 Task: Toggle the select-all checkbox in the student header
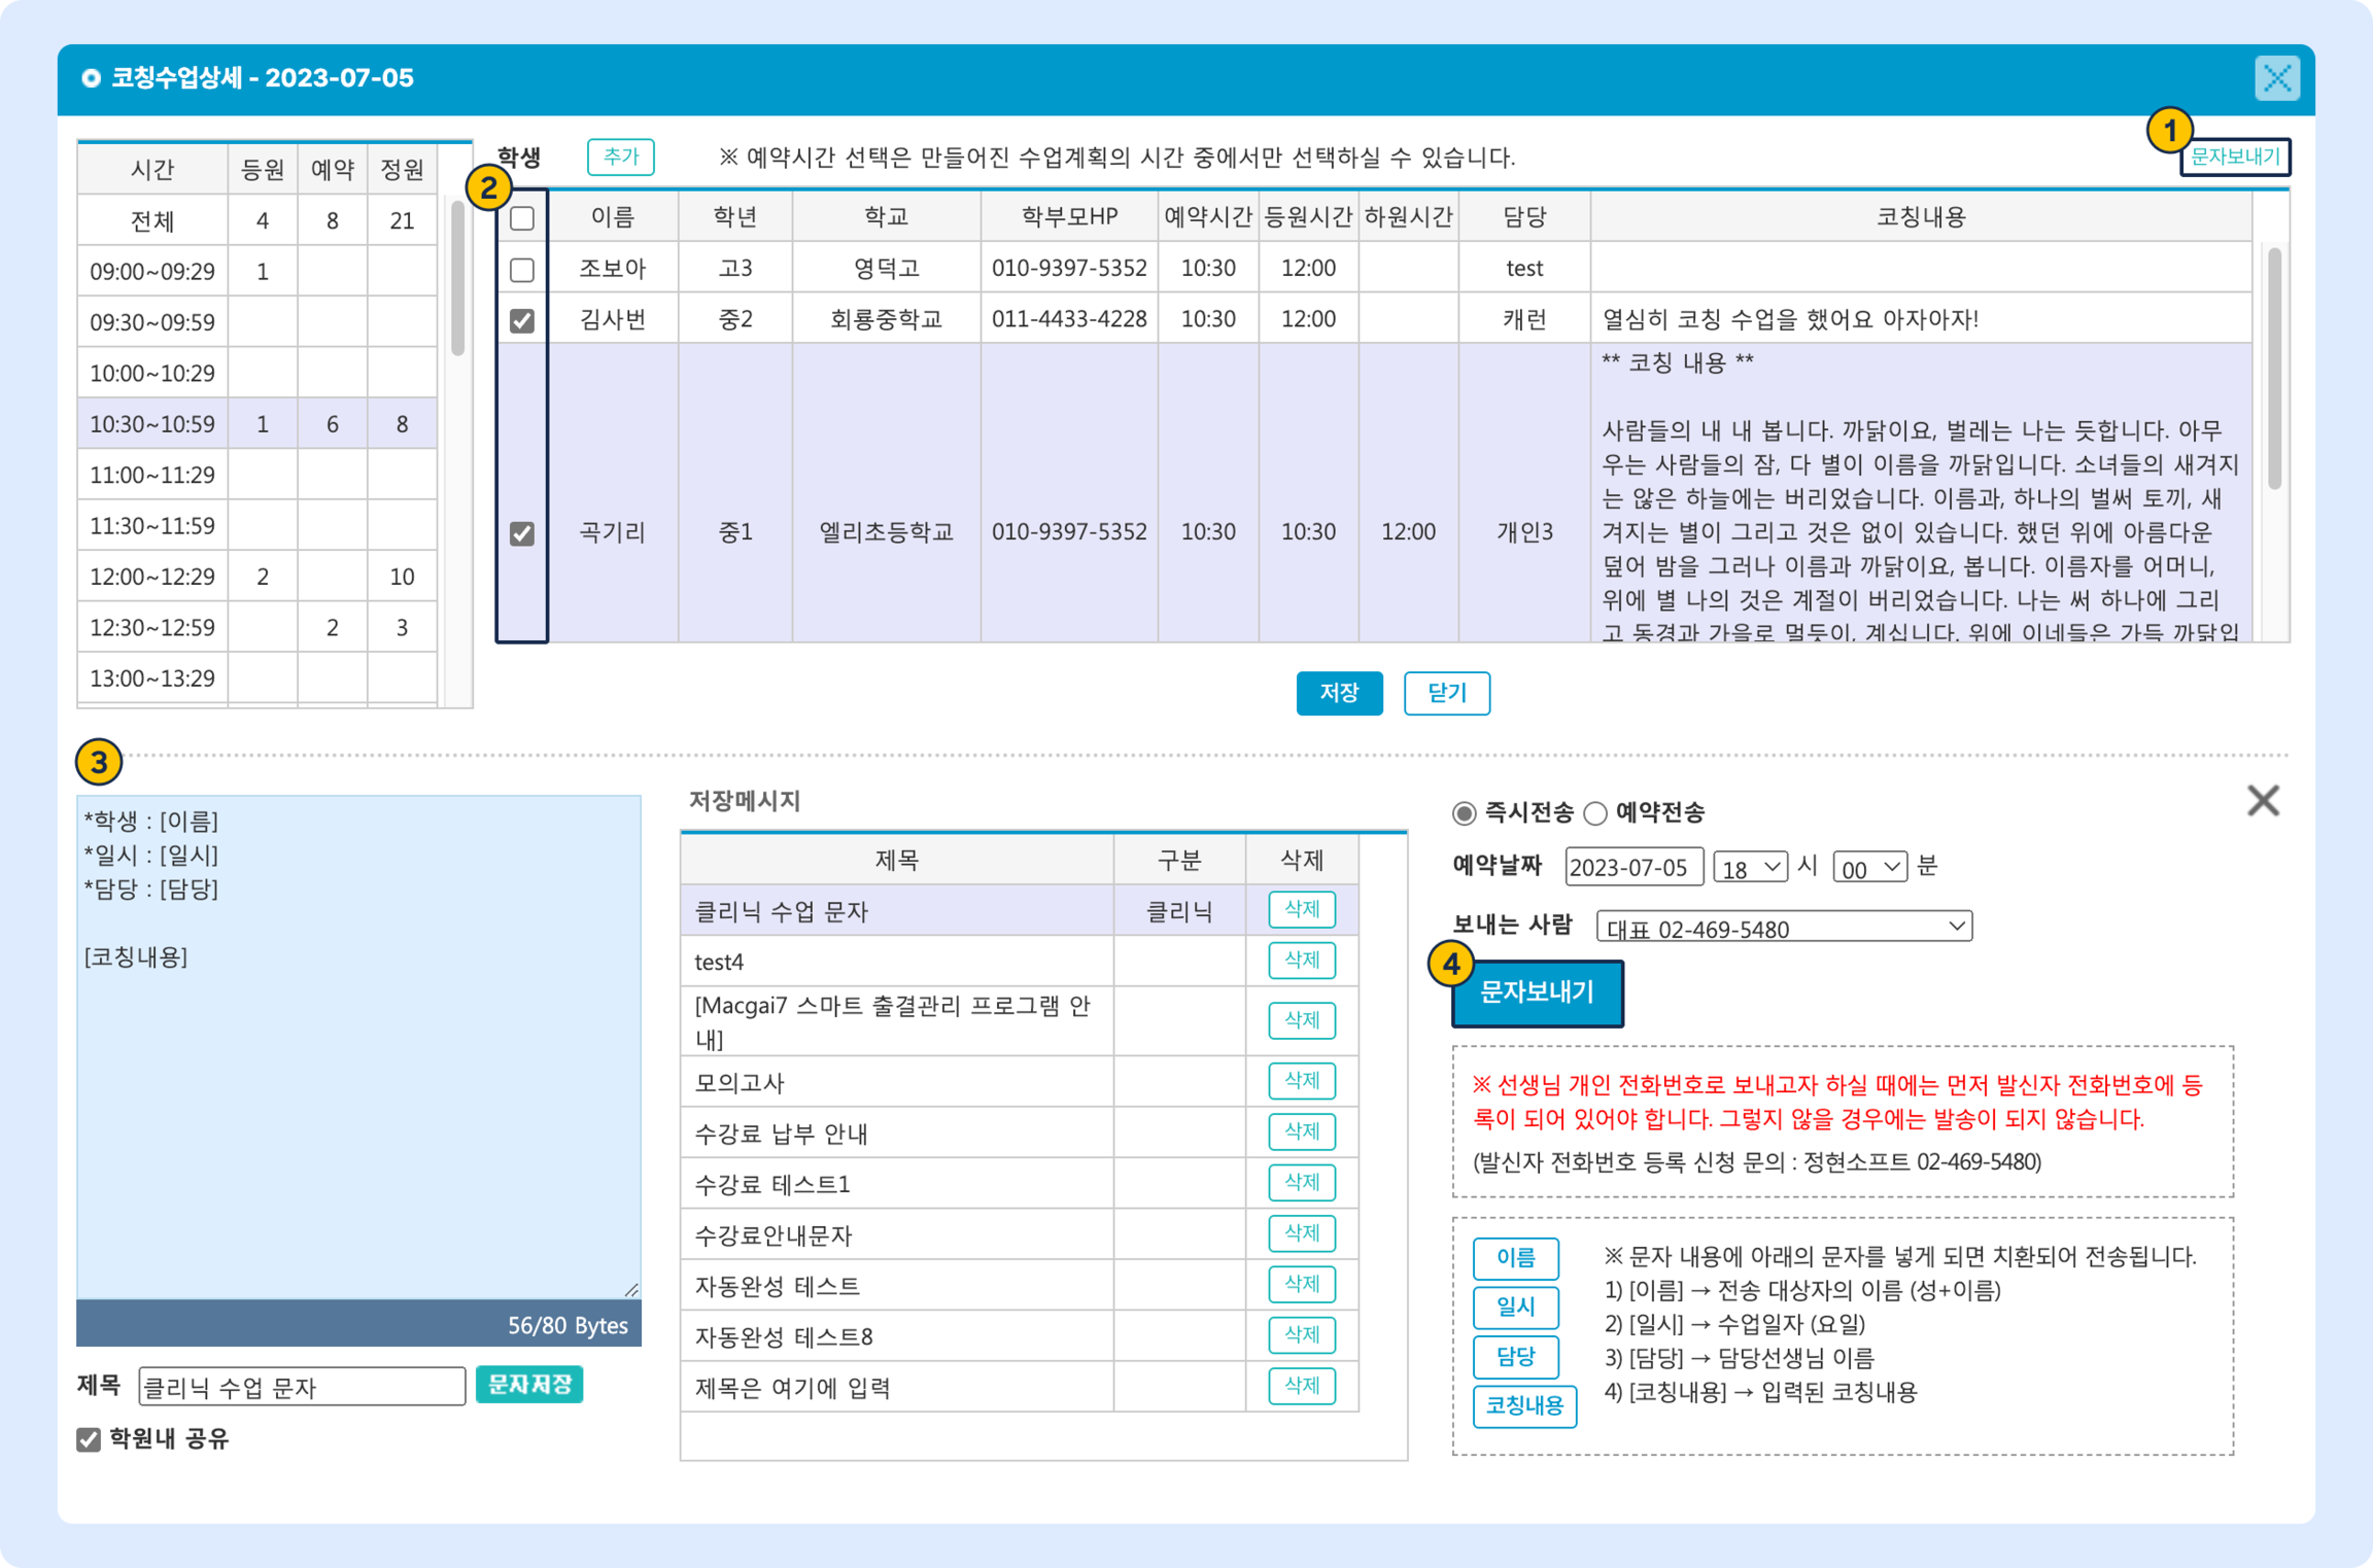[x=522, y=218]
